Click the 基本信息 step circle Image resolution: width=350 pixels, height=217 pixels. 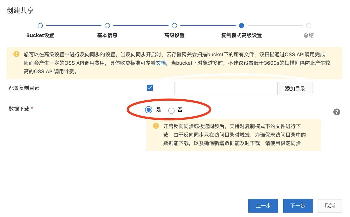[107, 25]
